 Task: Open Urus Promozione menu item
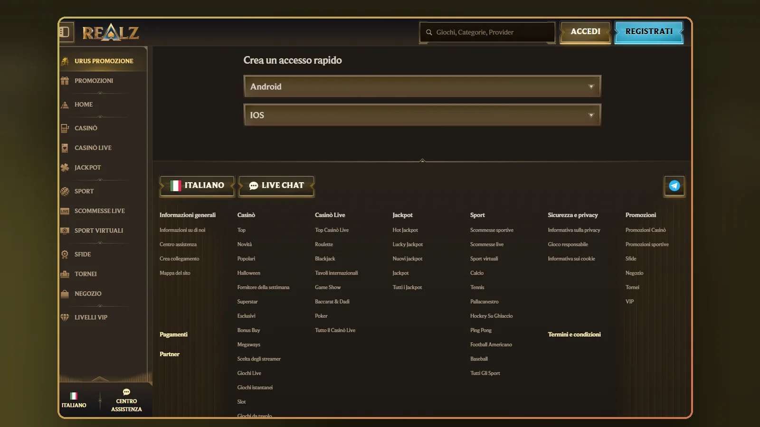point(103,61)
